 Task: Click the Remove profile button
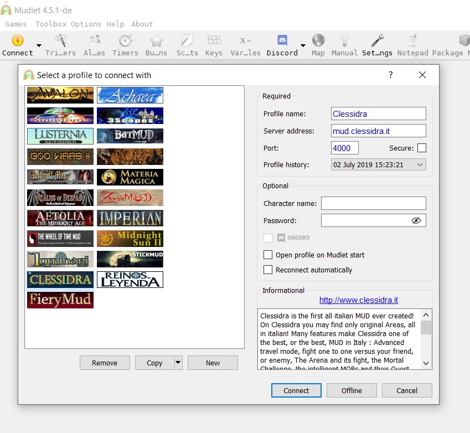[x=105, y=363]
